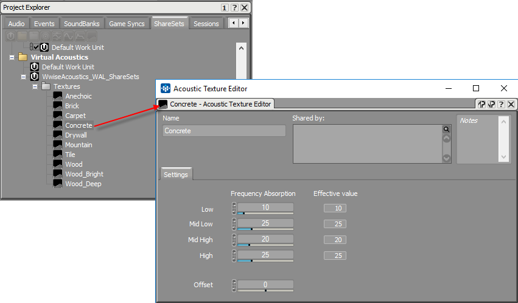The height and width of the screenshot is (303, 518).
Task: Open the Game Syncs tab
Action: (x=127, y=24)
